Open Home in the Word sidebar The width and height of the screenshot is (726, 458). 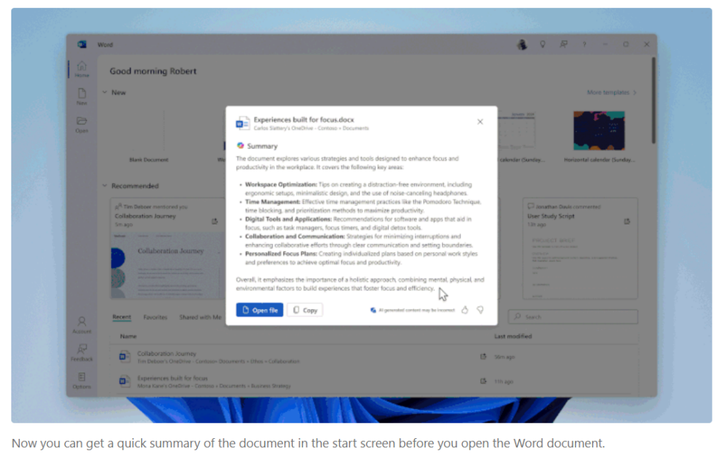click(x=82, y=69)
